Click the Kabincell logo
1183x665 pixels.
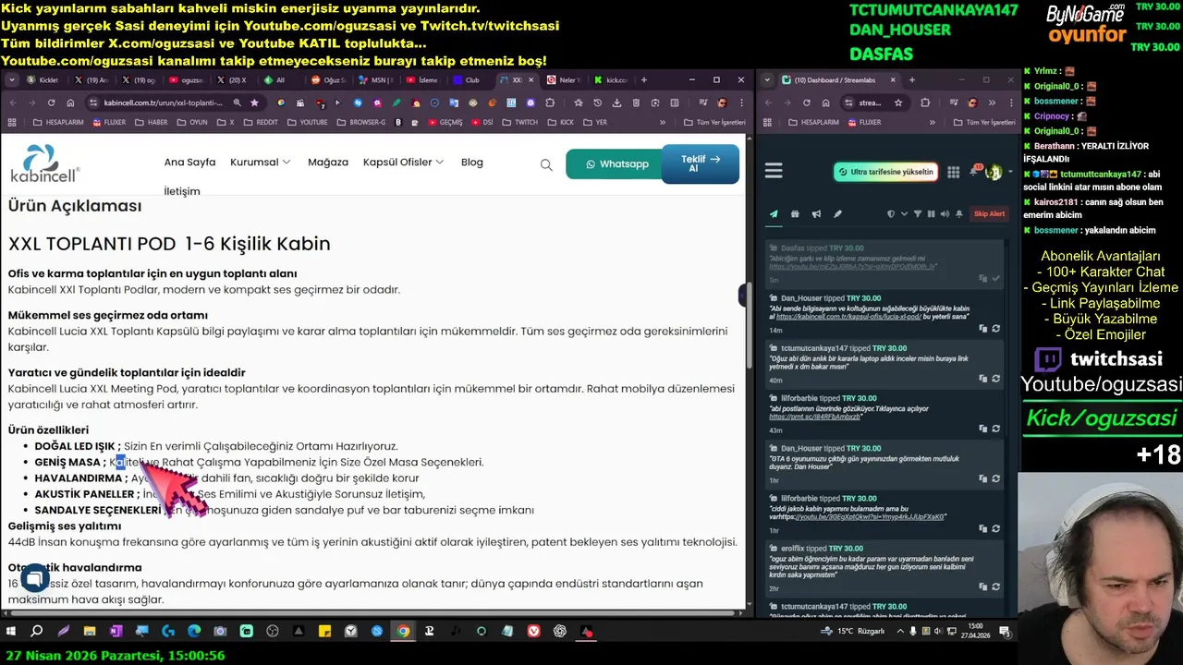(x=44, y=163)
